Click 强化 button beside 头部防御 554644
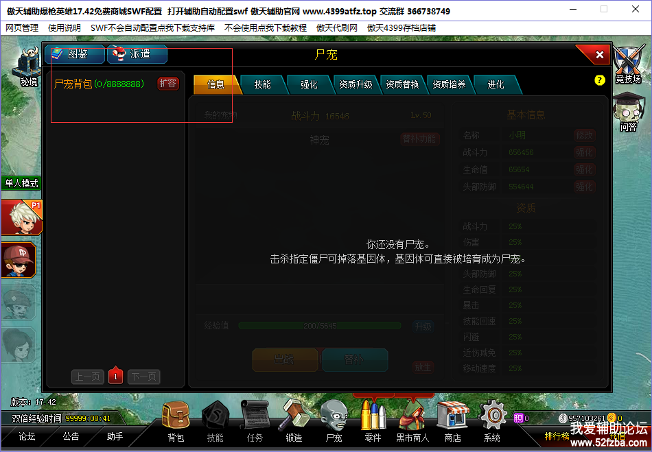652x452 pixels. [584, 187]
